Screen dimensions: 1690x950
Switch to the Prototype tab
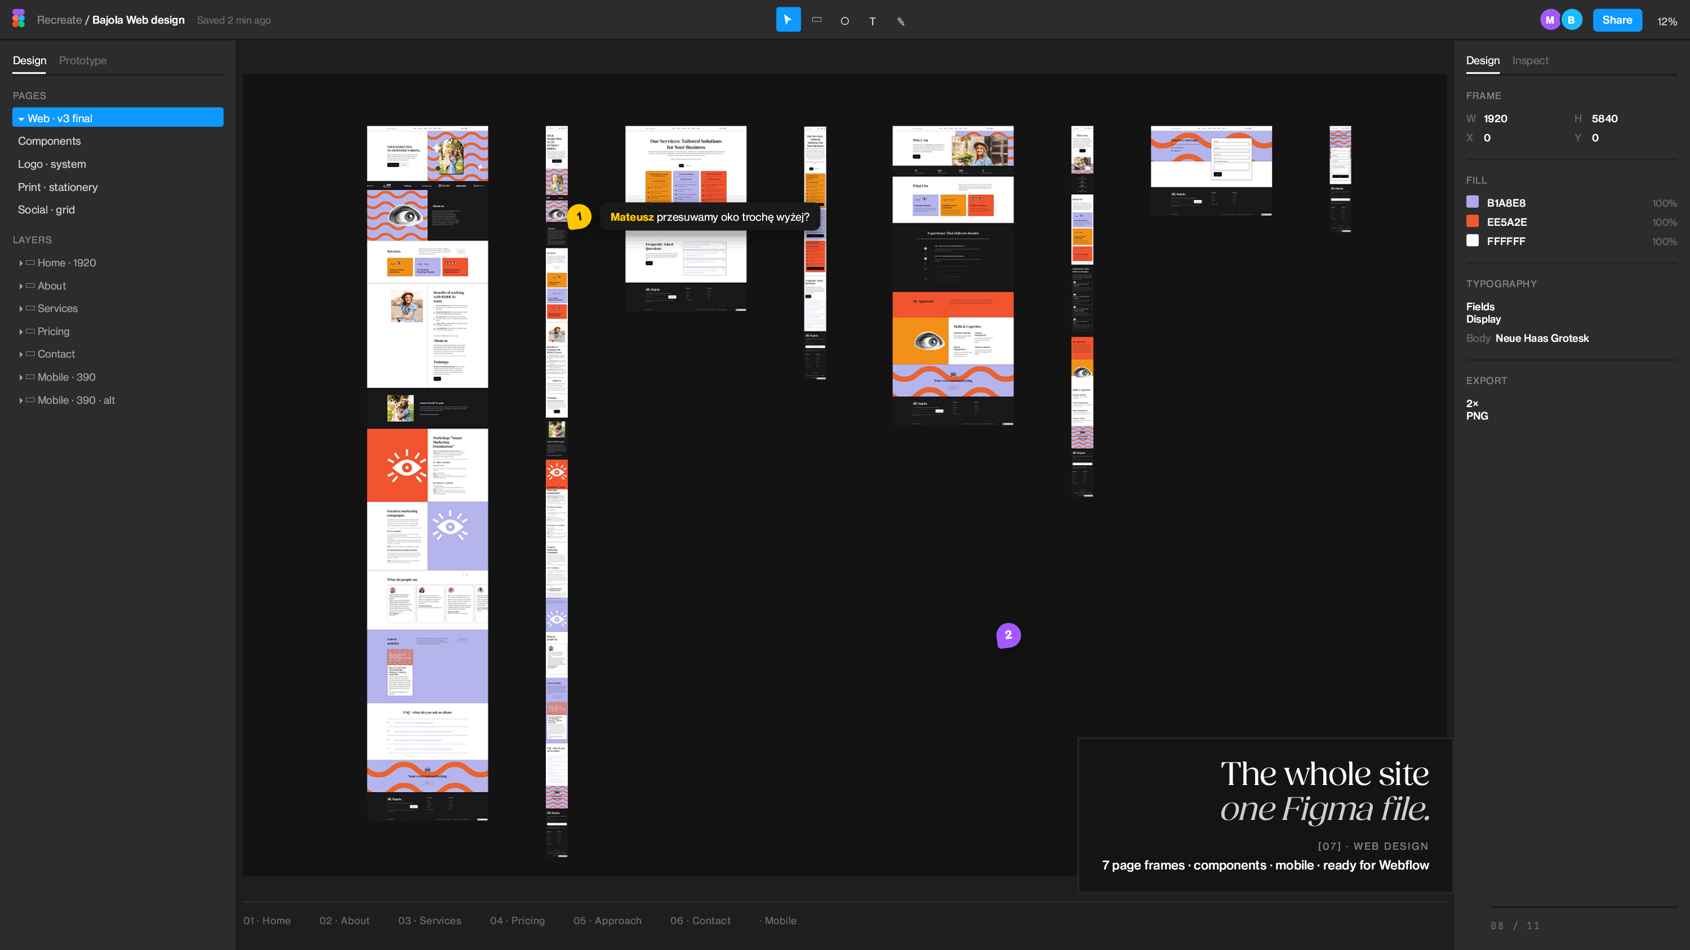(x=83, y=60)
